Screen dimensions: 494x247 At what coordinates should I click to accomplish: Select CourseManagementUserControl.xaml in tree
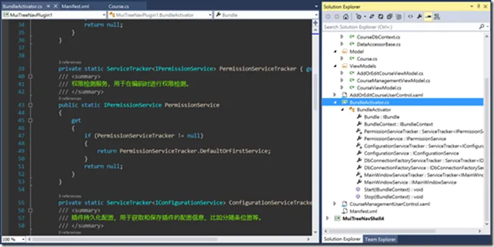click(x=390, y=204)
